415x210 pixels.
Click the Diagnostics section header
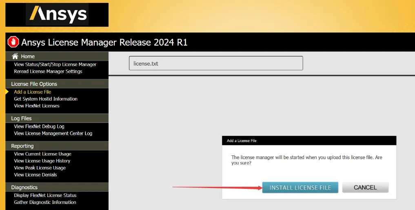57,187
